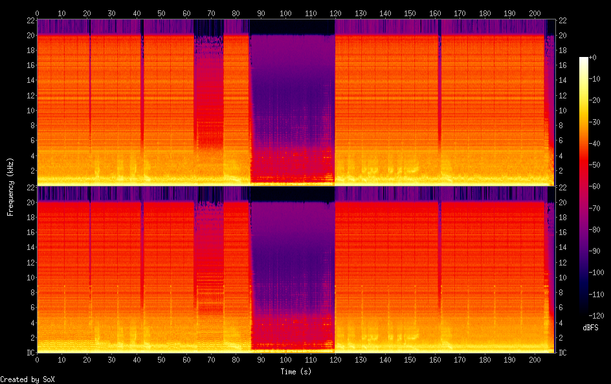Click the dark quiet section in the lower channel spectrogram
Viewport: 611px width, 384px height.
click(292, 265)
